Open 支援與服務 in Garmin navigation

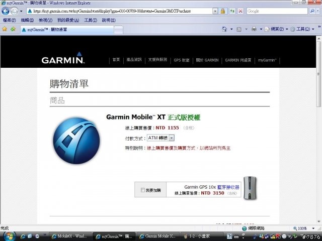157,60
